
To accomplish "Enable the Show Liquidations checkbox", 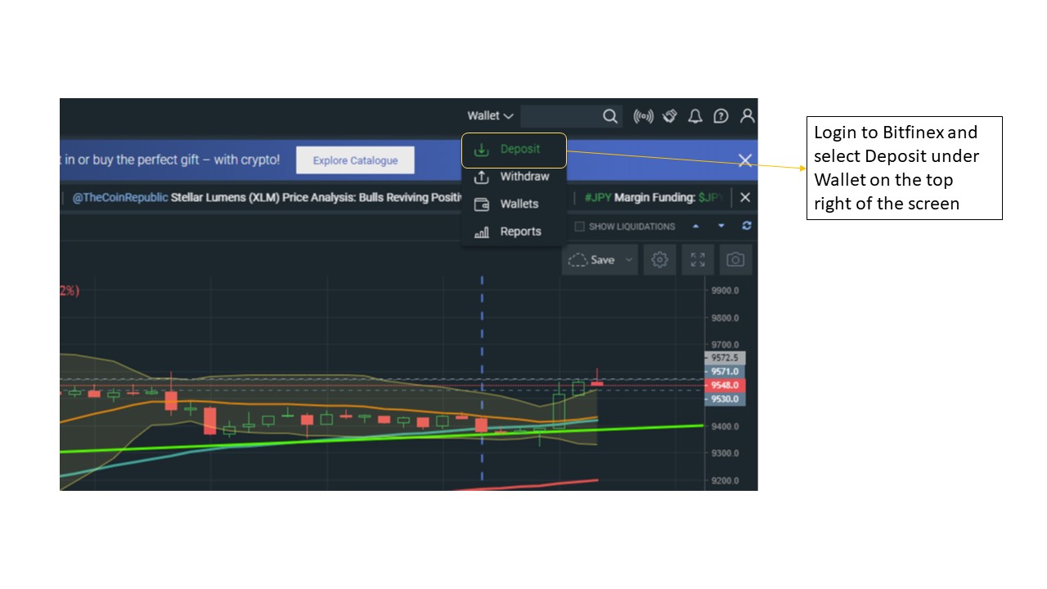I will (x=580, y=227).
